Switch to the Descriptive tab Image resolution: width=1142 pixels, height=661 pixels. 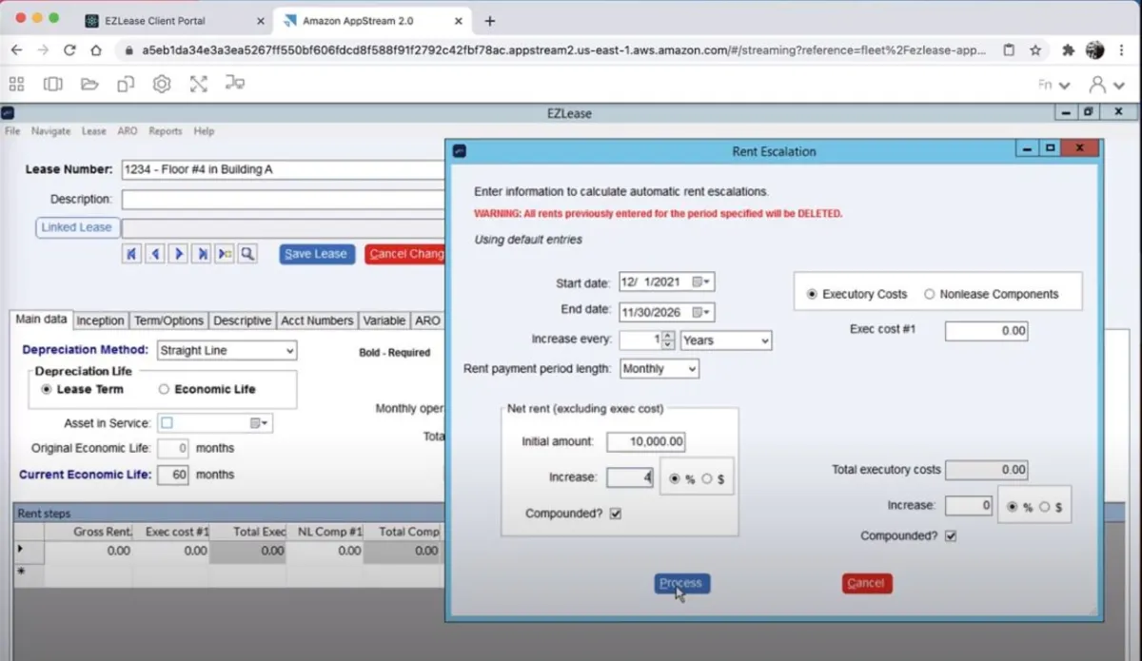(242, 321)
